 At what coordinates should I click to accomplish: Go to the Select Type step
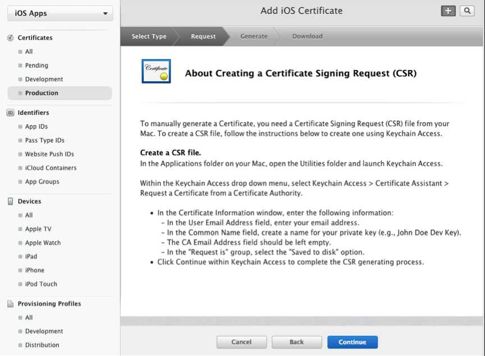click(x=149, y=36)
